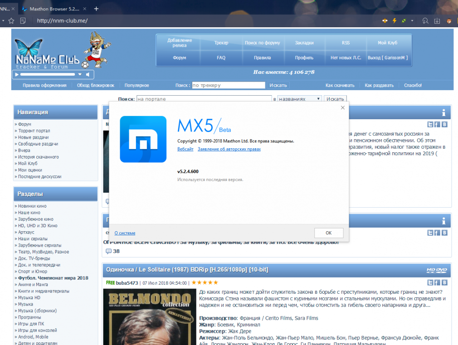Log out via Выход [ GarissonM ]

pos(388,58)
